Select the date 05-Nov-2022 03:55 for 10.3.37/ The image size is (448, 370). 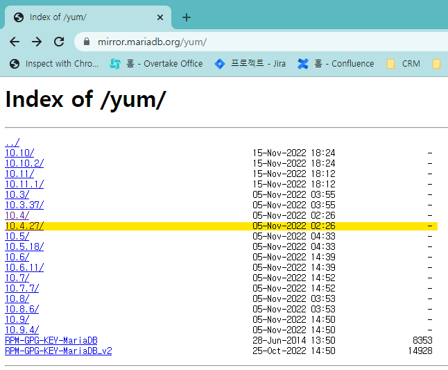(294, 205)
